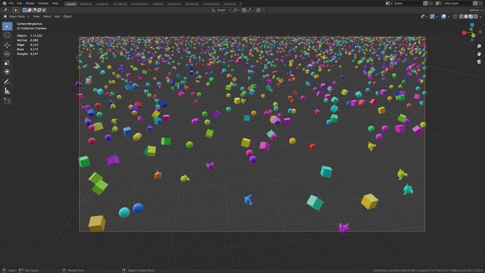Enable rendered viewport shading
The image size is (485, 273).
[475, 16]
